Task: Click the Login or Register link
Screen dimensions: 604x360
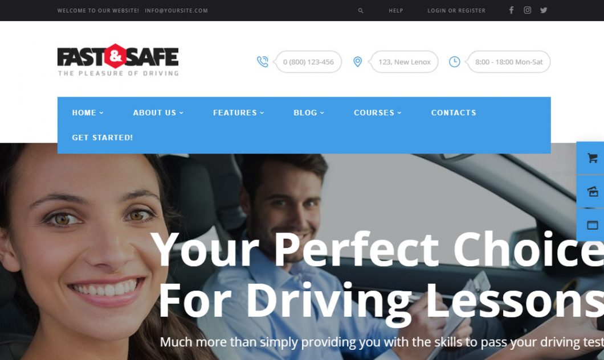Action: [x=456, y=11]
